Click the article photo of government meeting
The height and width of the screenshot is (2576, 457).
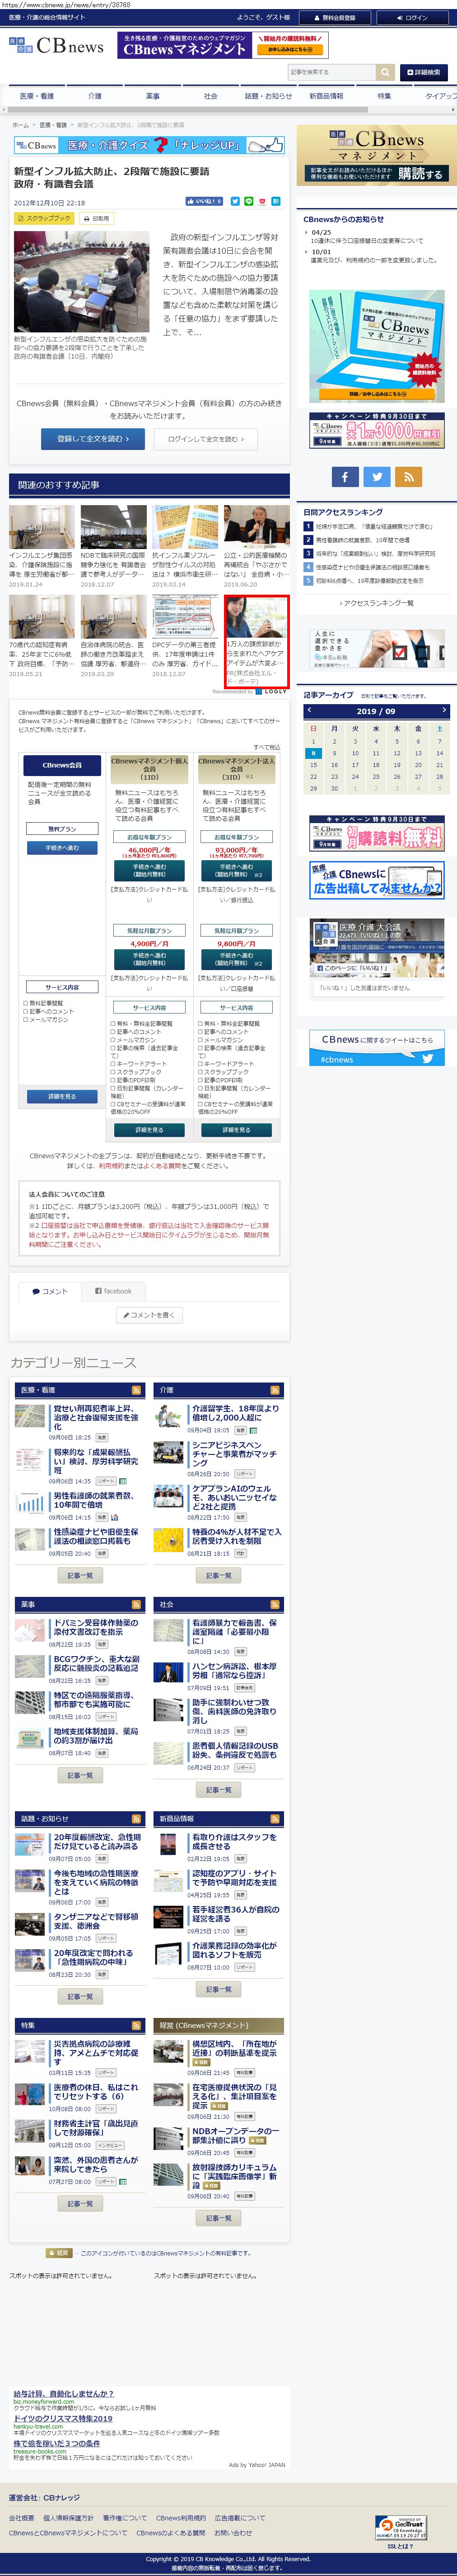coord(82,283)
